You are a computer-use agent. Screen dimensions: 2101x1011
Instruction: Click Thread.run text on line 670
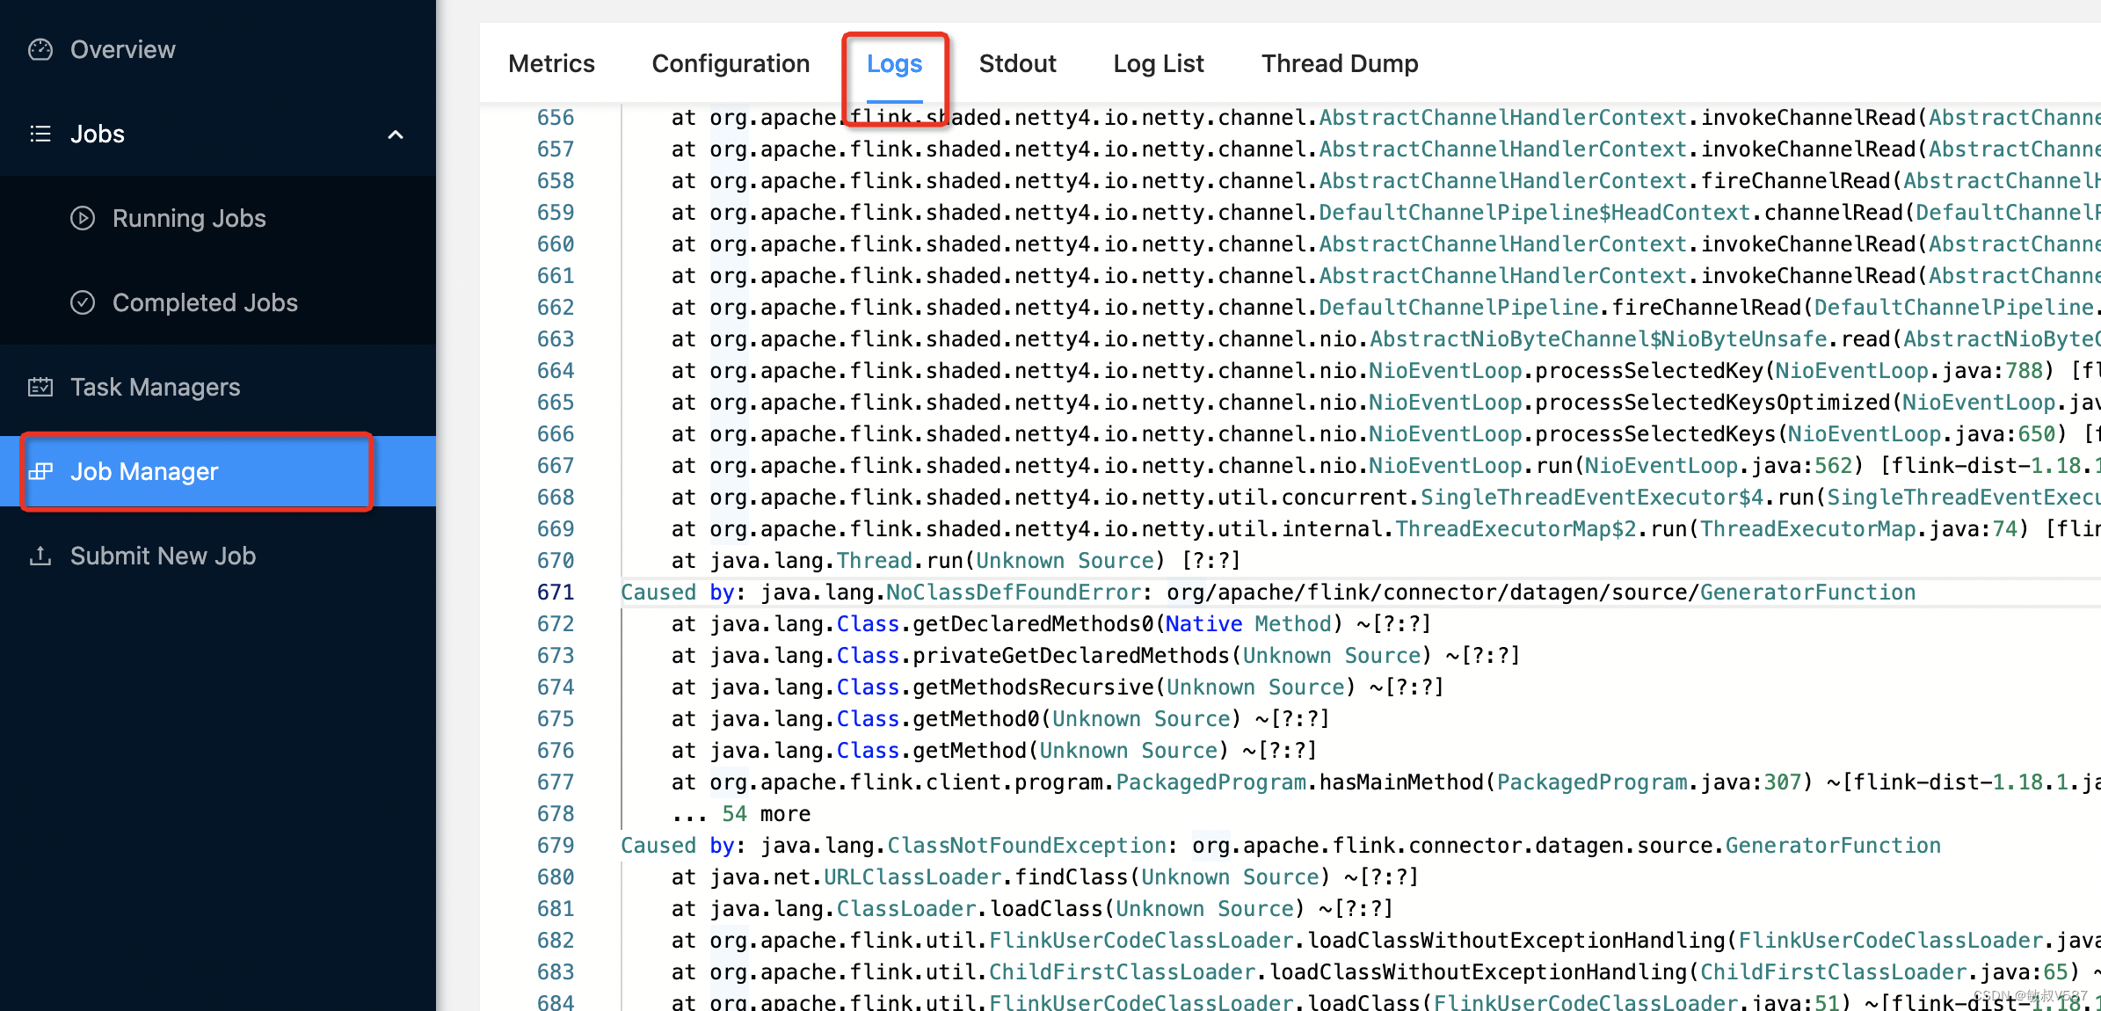click(x=899, y=561)
